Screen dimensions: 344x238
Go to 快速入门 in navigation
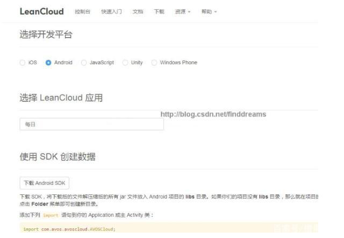click(111, 11)
